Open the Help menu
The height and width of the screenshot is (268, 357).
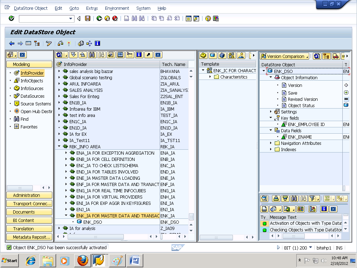point(162,8)
